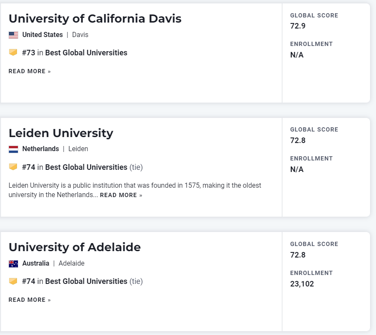Open the University of California Davis title link
The width and height of the screenshot is (376, 335).
95,19
